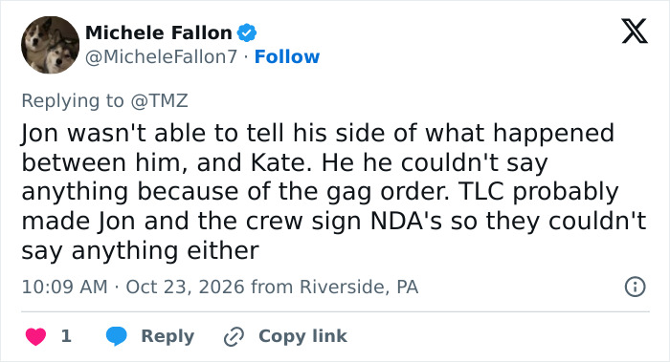Screen dimensions: 670x362
Task: Open the circled info icon
Action: point(635,287)
